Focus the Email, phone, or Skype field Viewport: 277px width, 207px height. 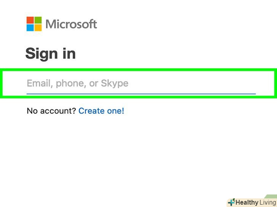[141, 83]
